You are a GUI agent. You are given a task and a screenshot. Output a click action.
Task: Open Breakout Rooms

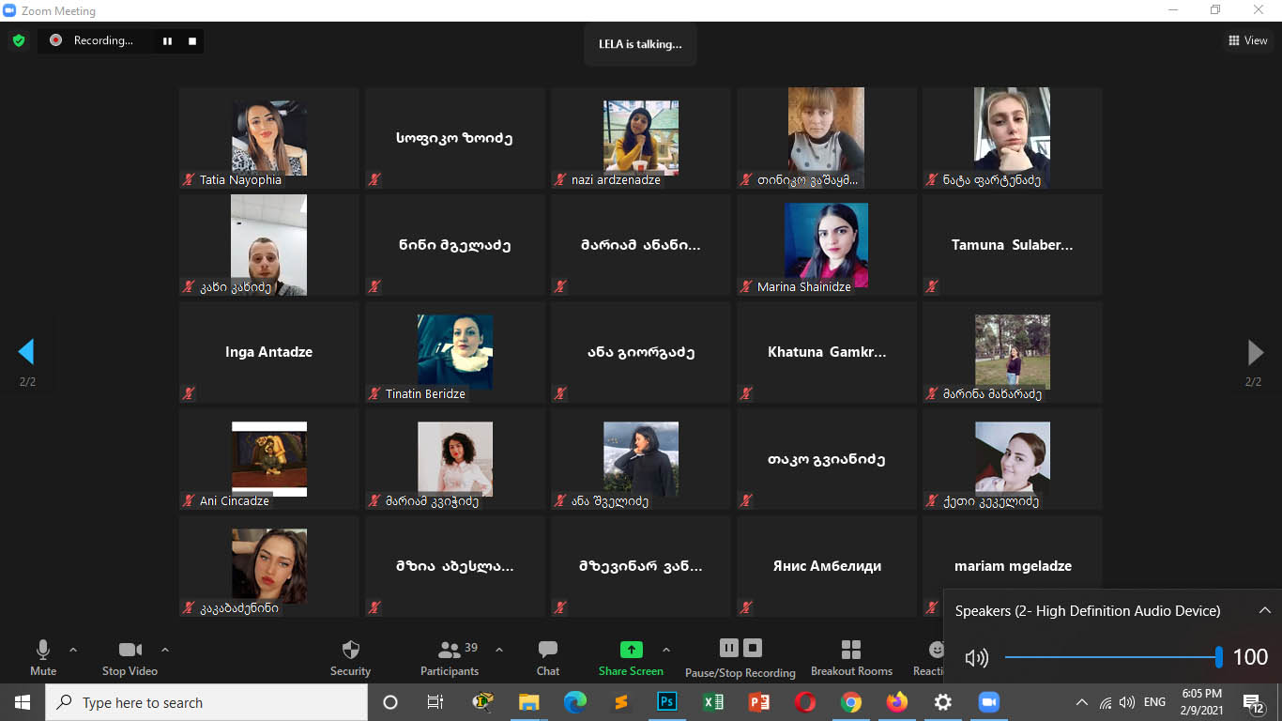(851, 657)
